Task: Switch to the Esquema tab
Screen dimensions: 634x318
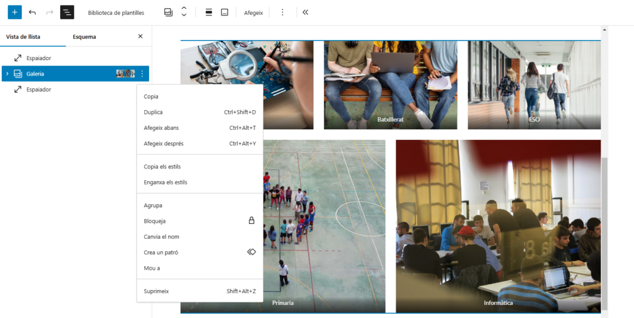Action: coord(84,37)
